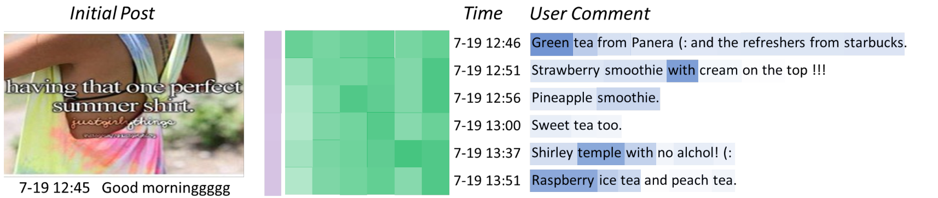Click the 7-19 12:45 post timestamp
938x198 pixels.
coord(54,188)
